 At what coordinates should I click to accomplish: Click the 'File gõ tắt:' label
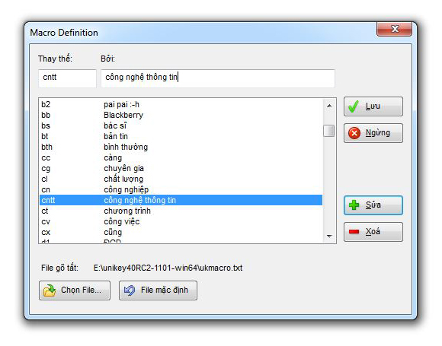pyautogui.click(x=59, y=268)
